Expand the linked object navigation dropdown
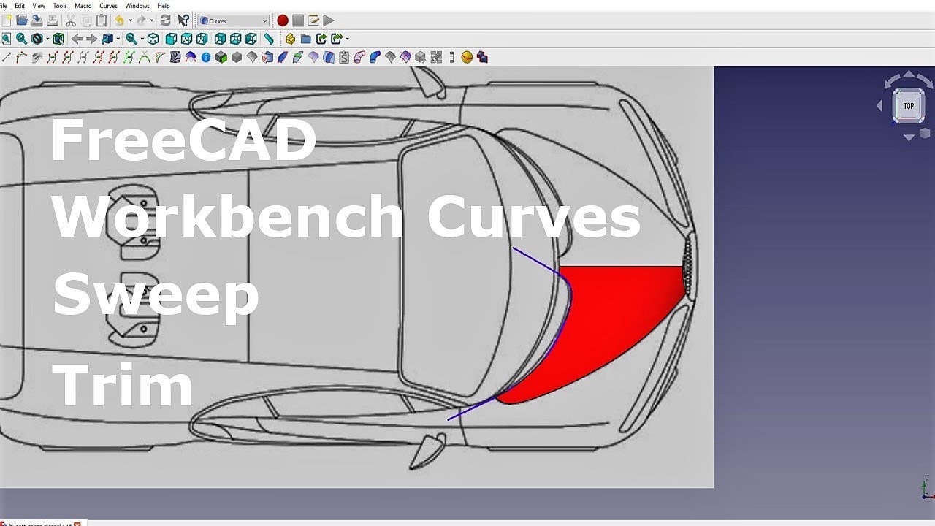Viewport: 935px width, 526px height. (x=118, y=39)
